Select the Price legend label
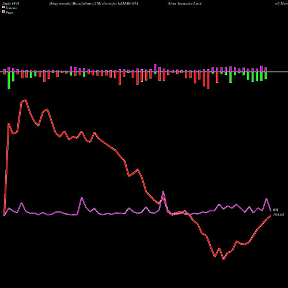 point(9,13)
